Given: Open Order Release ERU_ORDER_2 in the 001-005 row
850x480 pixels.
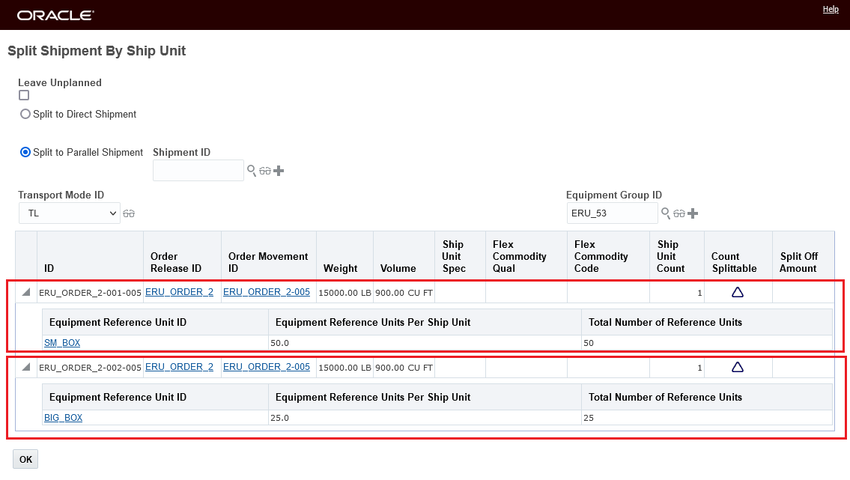Looking at the screenshot, I should (180, 292).
